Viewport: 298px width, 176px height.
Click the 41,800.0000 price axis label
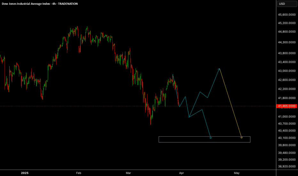click(287, 98)
